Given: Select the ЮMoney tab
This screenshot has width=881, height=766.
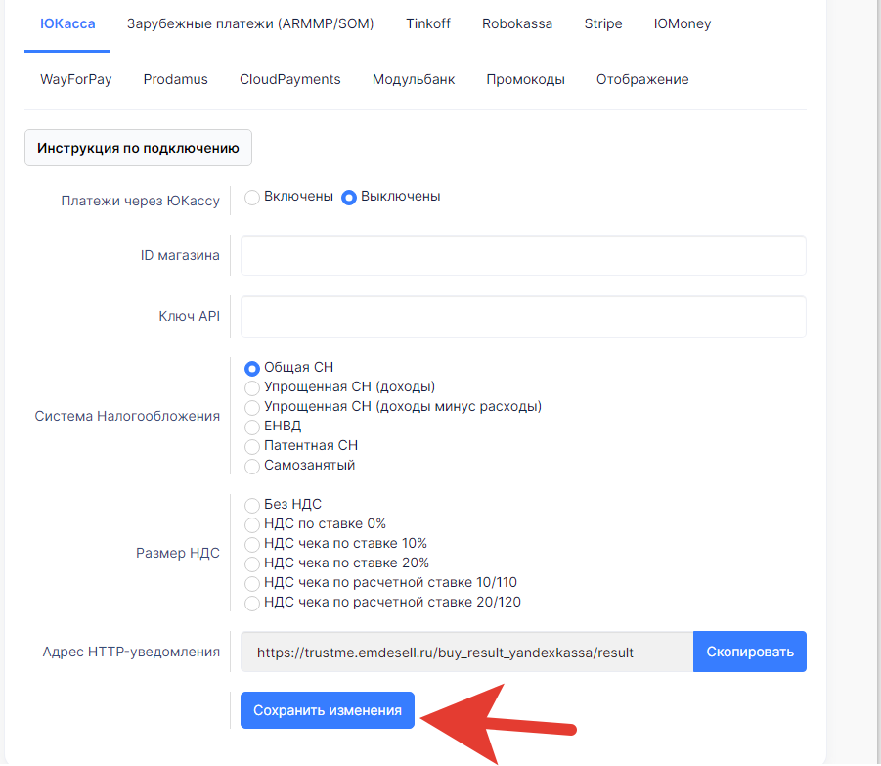Looking at the screenshot, I should [682, 23].
